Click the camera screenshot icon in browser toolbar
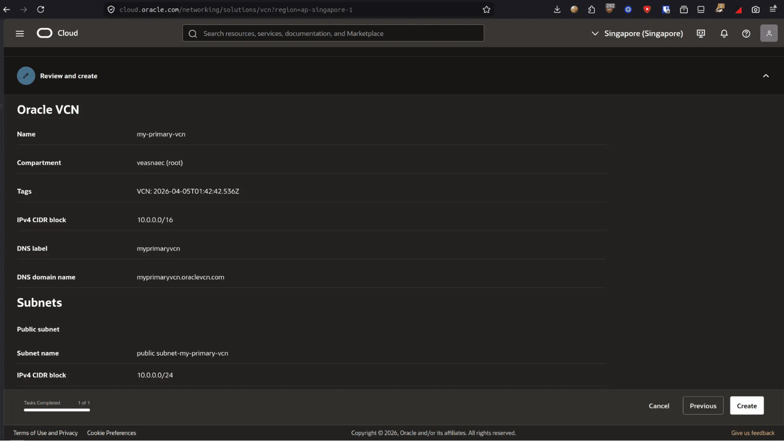784x441 pixels. point(755,9)
